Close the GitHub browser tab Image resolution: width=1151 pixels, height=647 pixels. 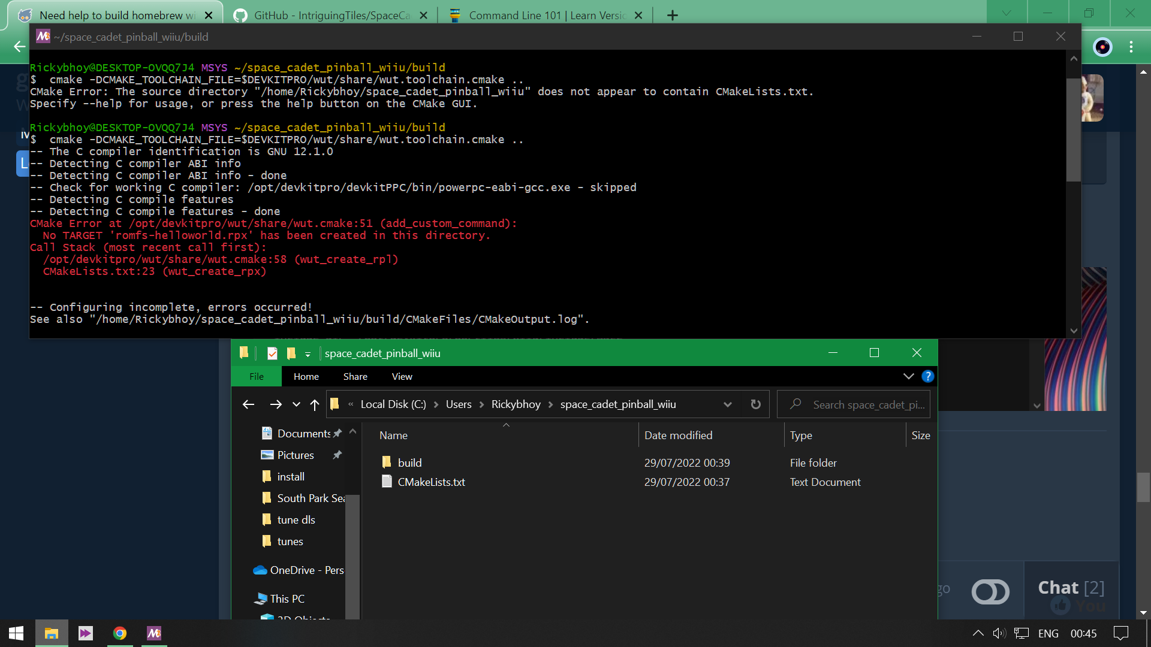[424, 15]
